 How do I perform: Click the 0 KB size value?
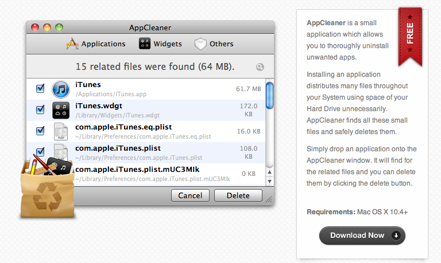[x=249, y=174]
